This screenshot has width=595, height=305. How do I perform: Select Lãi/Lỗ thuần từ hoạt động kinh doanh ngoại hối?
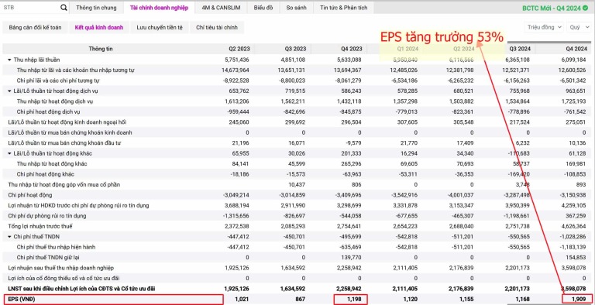(67, 122)
